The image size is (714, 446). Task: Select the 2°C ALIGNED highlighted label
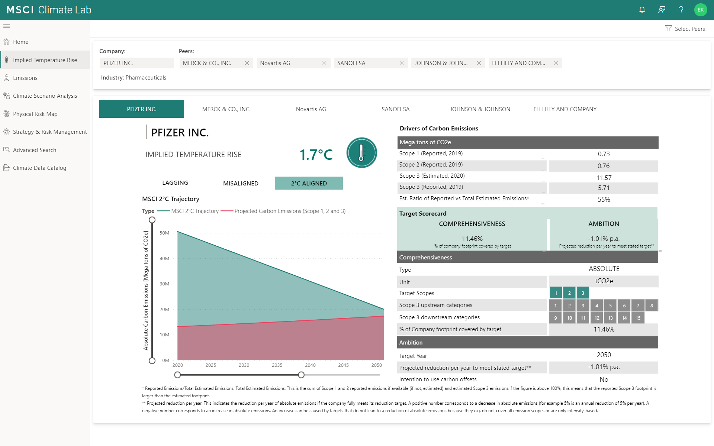click(309, 183)
